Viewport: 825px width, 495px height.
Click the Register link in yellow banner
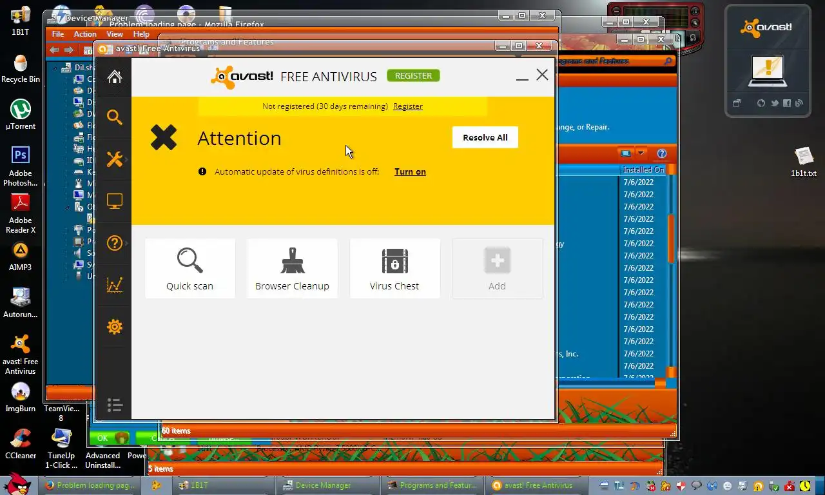click(x=408, y=106)
